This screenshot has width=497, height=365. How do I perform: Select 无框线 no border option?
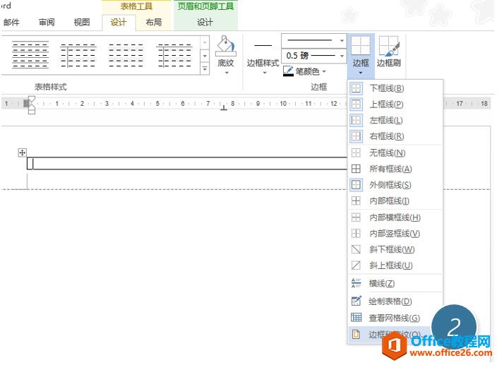click(x=387, y=152)
